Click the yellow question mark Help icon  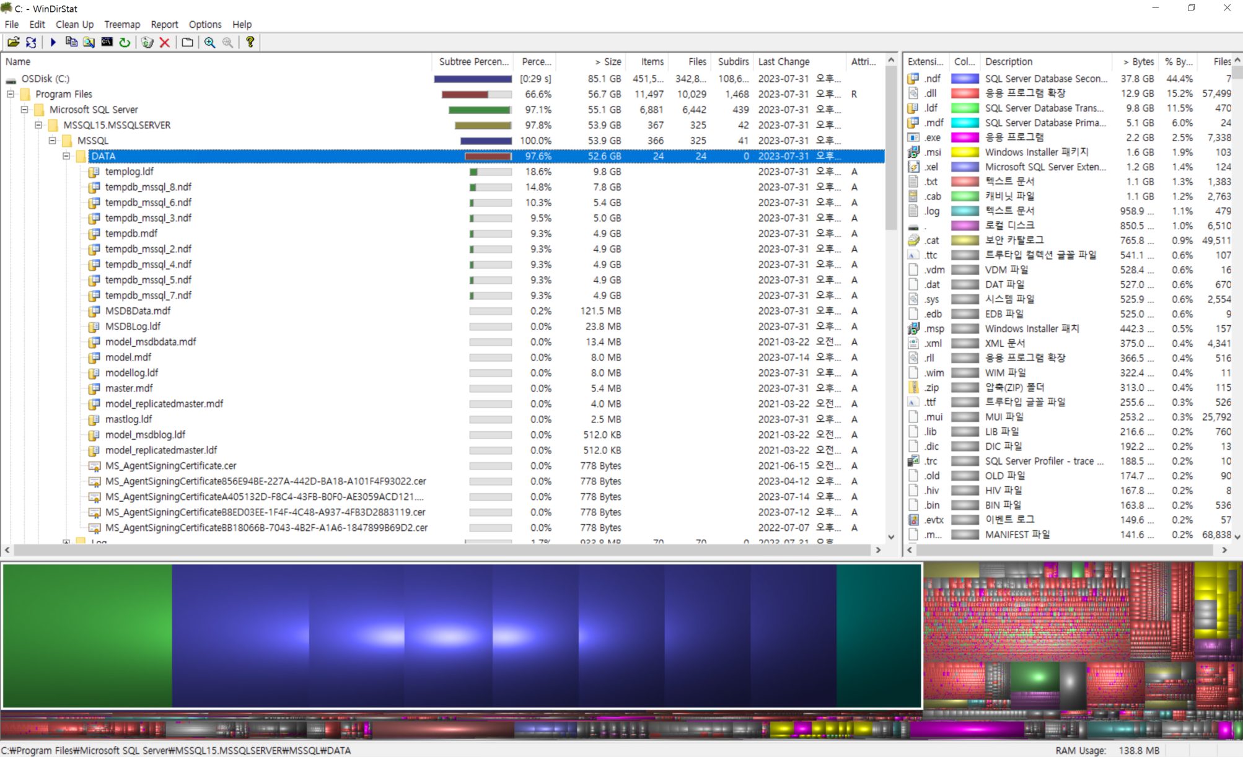tap(250, 42)
